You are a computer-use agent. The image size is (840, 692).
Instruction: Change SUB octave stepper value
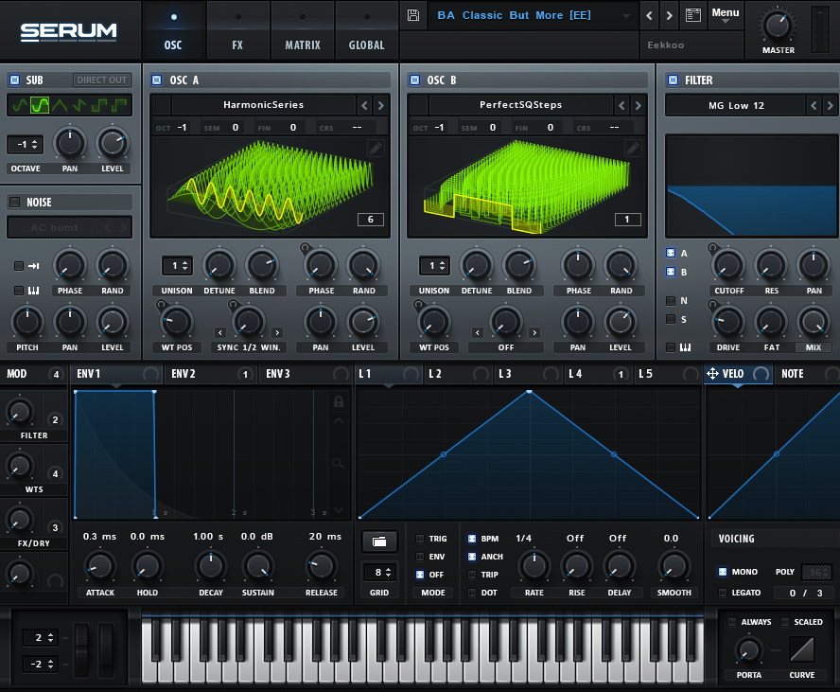pyautogui.click(x=26, y=144)
